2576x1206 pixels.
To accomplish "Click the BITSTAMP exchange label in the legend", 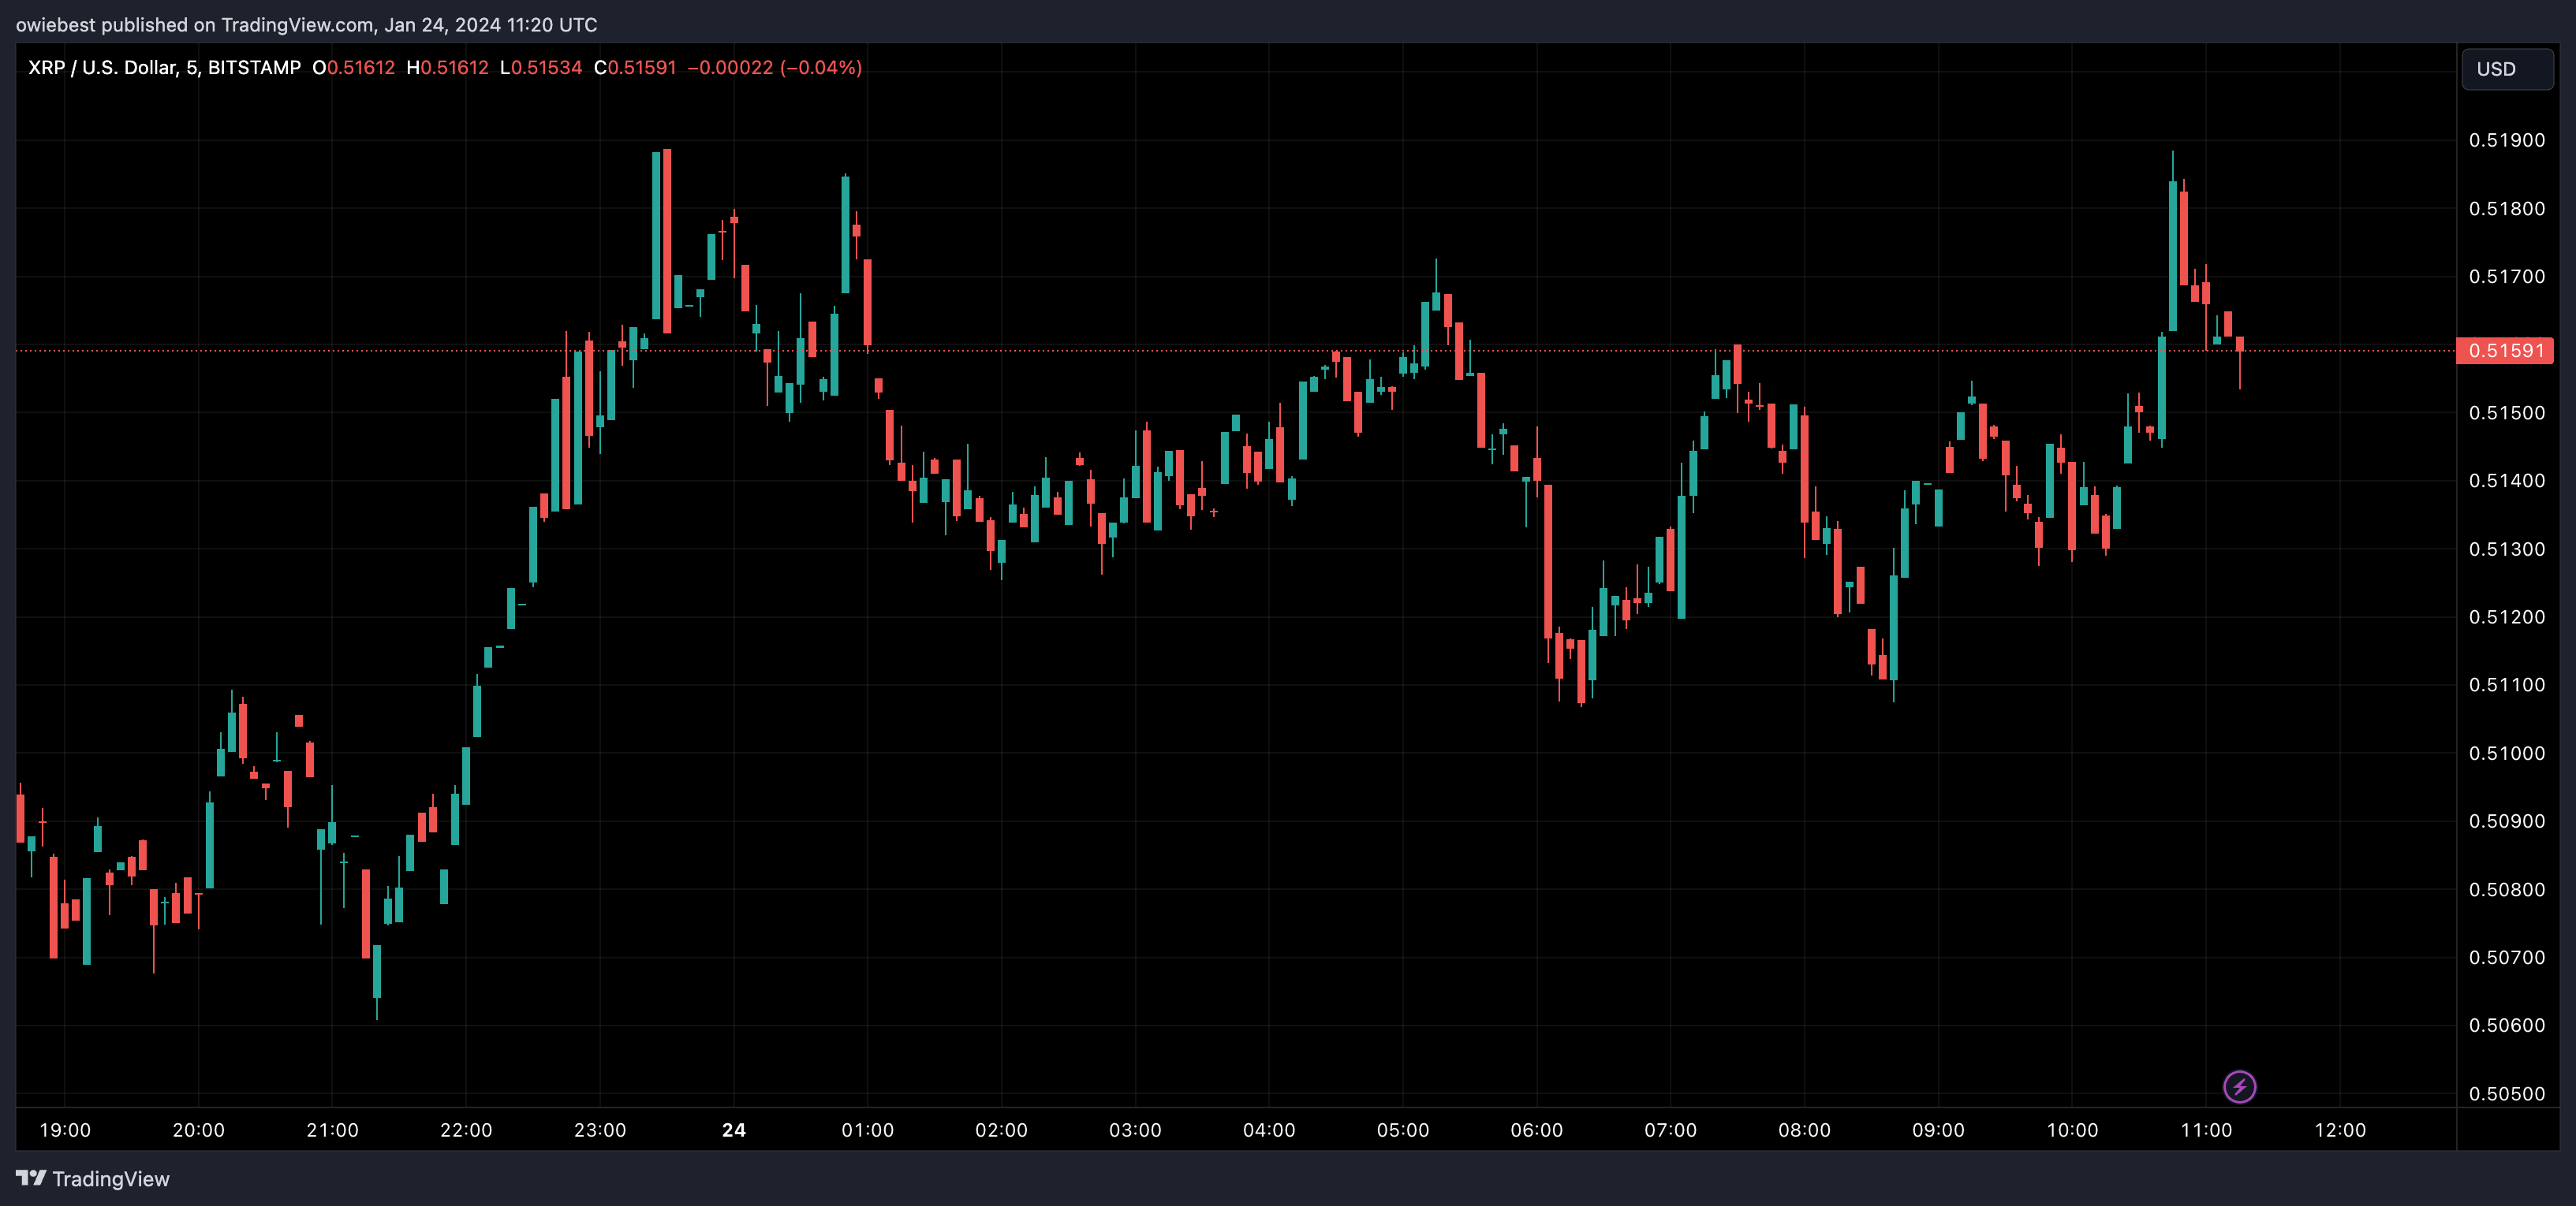I will [x=254, y=68].
